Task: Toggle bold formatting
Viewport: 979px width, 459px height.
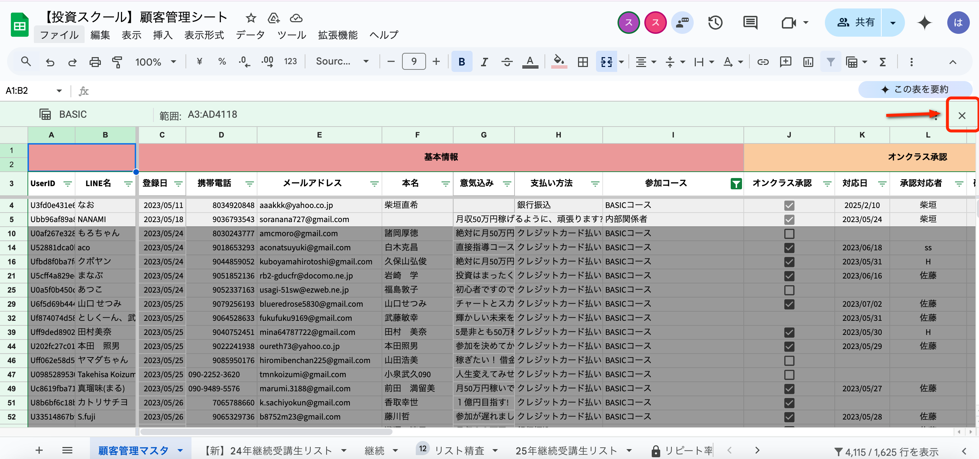Action: [461, 61]
